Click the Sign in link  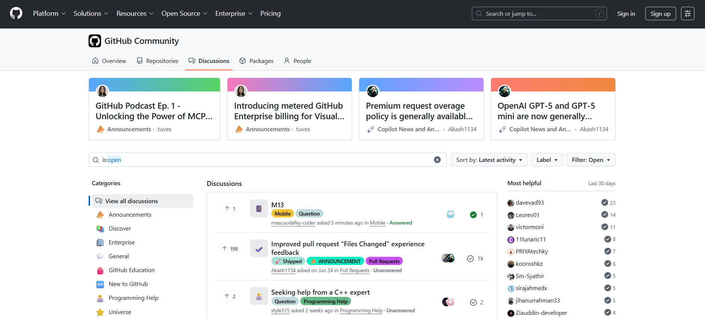coord(626,13)
